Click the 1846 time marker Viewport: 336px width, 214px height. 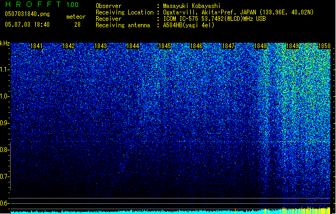pyautogui.click(x=196, y=46)
